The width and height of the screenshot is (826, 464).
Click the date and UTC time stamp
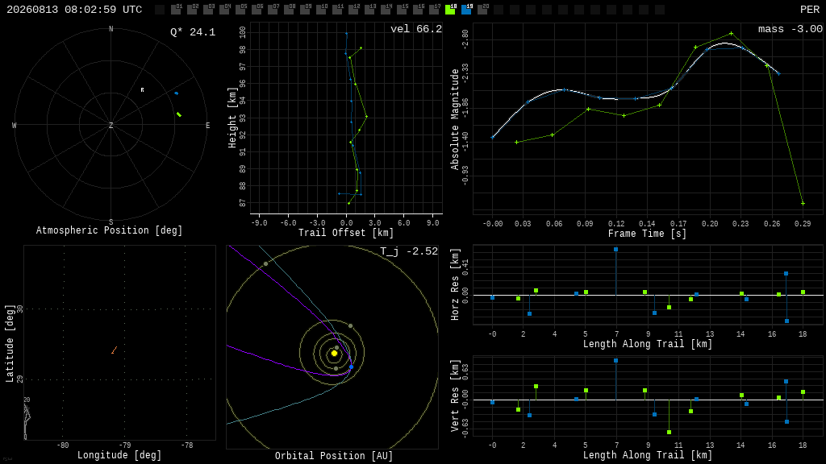(74, 10)
